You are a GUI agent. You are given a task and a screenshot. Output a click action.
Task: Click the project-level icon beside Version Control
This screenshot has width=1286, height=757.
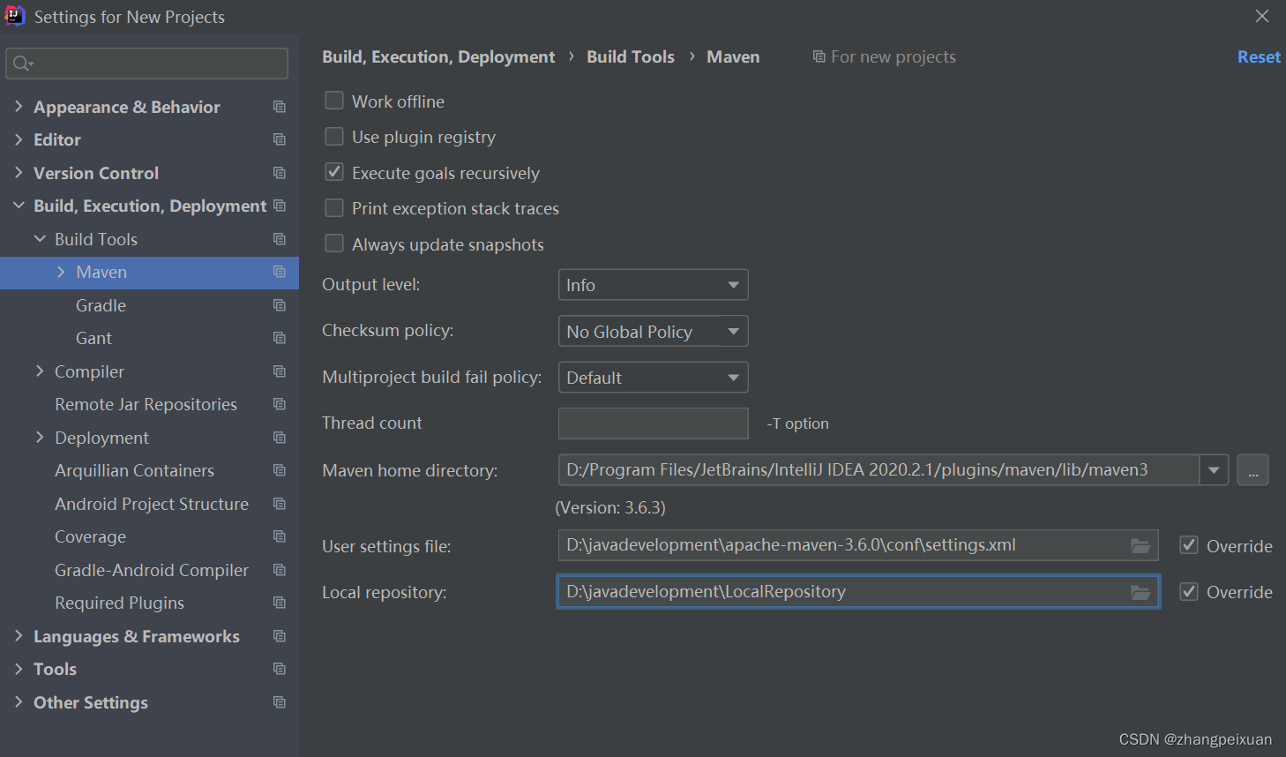(x=280, y=173)
